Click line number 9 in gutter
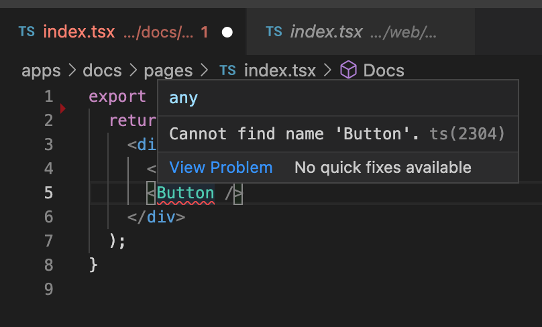 [x=49, y=289]
